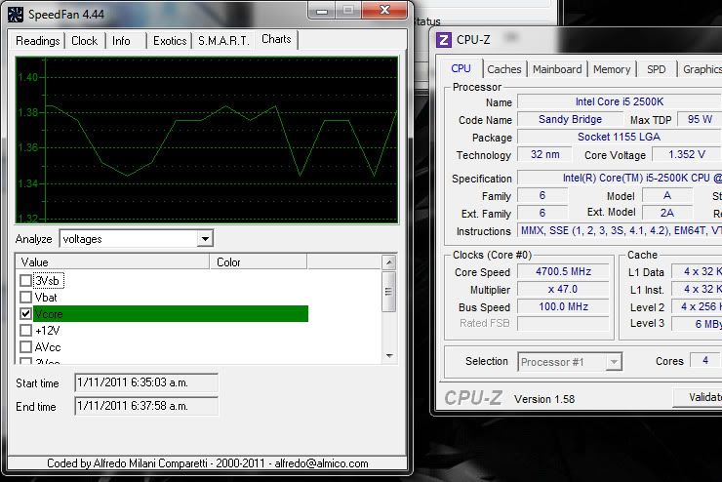
Task: Switch to the Exotics tab
Action: click(x=170, y=41)
